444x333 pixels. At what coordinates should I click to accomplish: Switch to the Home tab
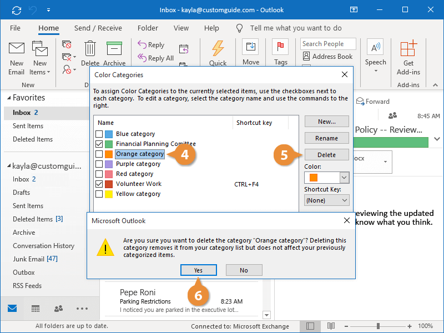pyautogui.click(x=49, y=28)
